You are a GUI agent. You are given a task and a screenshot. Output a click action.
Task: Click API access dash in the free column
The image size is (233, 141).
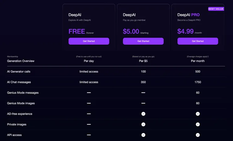89,135
